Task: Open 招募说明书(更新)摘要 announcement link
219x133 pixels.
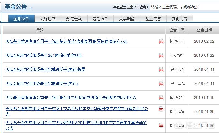Action: click(45, 69)
